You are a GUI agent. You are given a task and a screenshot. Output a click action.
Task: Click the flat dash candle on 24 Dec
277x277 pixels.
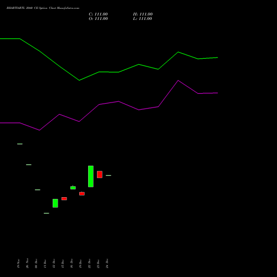coord(109,175)
